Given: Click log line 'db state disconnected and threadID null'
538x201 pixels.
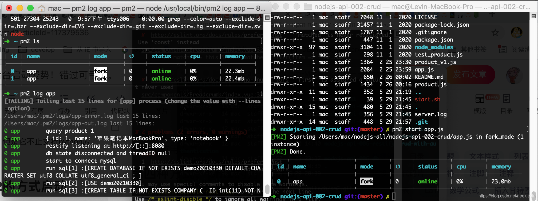Looking at the screenshot, I should (x=108, y=153).
